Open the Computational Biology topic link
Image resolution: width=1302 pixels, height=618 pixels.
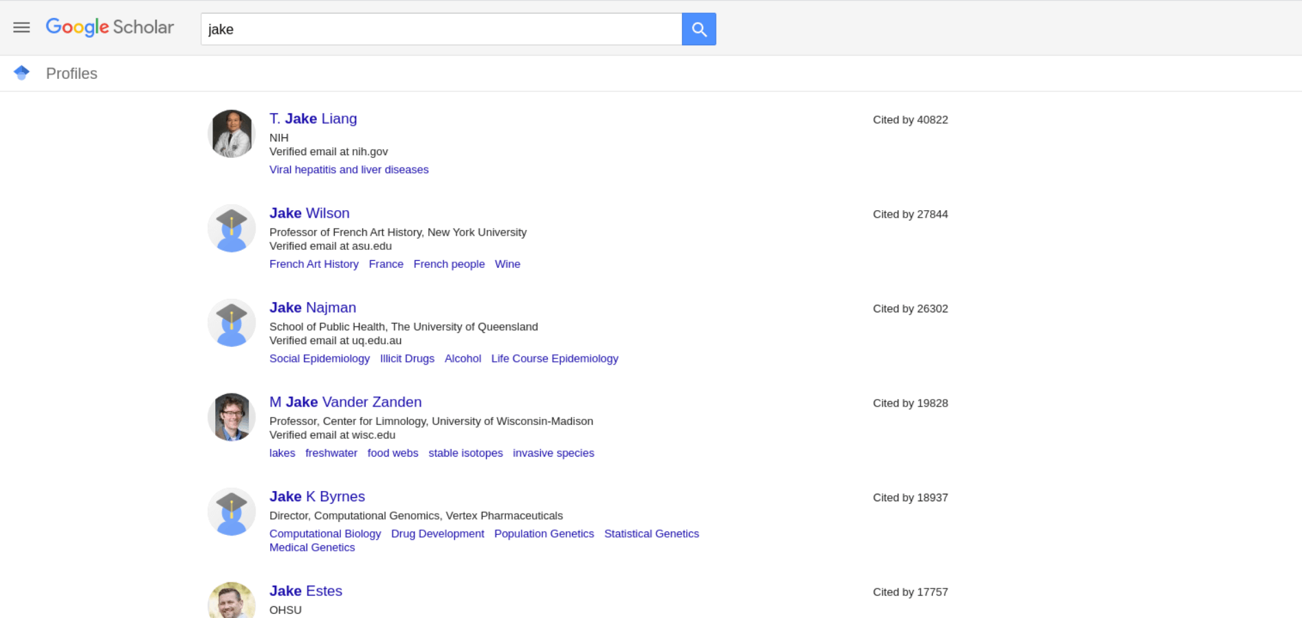(325, 534)
